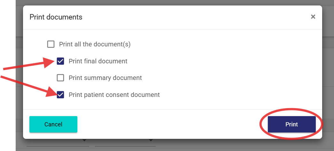Select the "Print final document" label text
The image size is (334, 151).
click(98, 61)
